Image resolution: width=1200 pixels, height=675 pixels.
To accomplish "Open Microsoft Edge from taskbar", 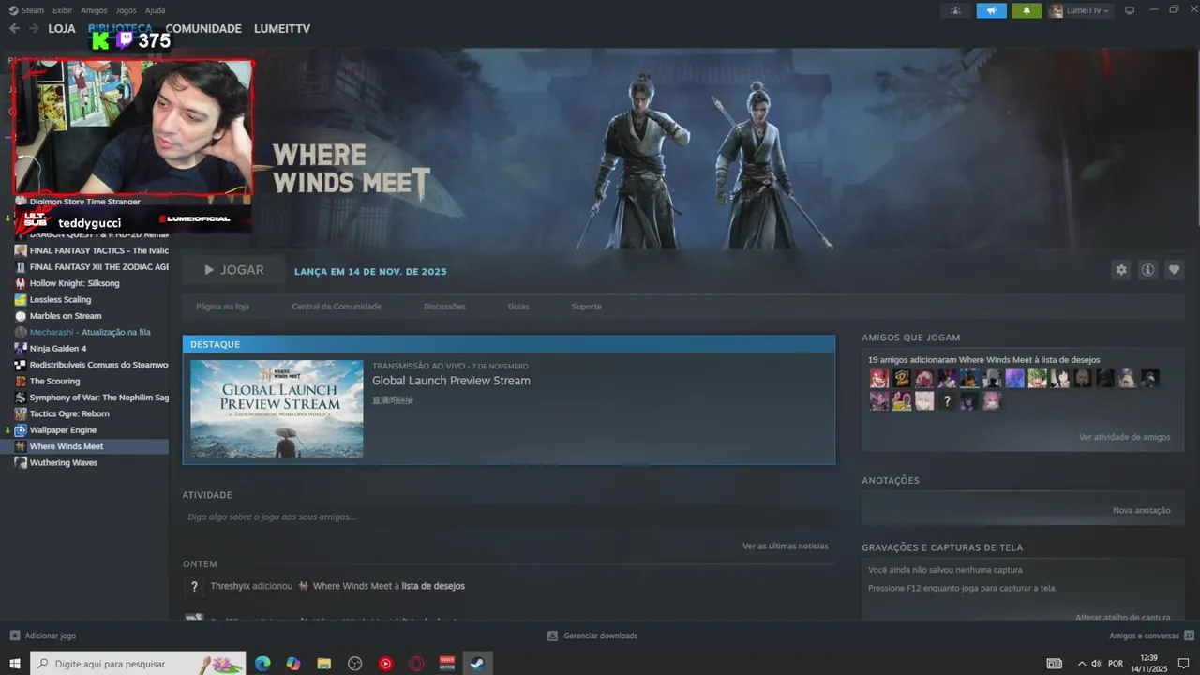I will coord(262,664).
